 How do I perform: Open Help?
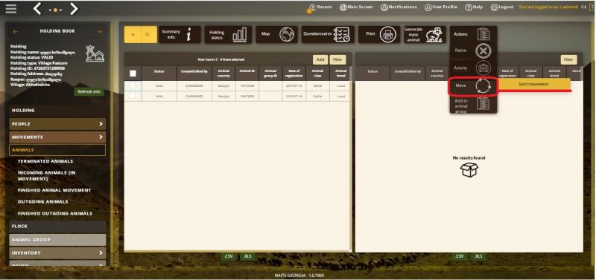tap(474, 7)
